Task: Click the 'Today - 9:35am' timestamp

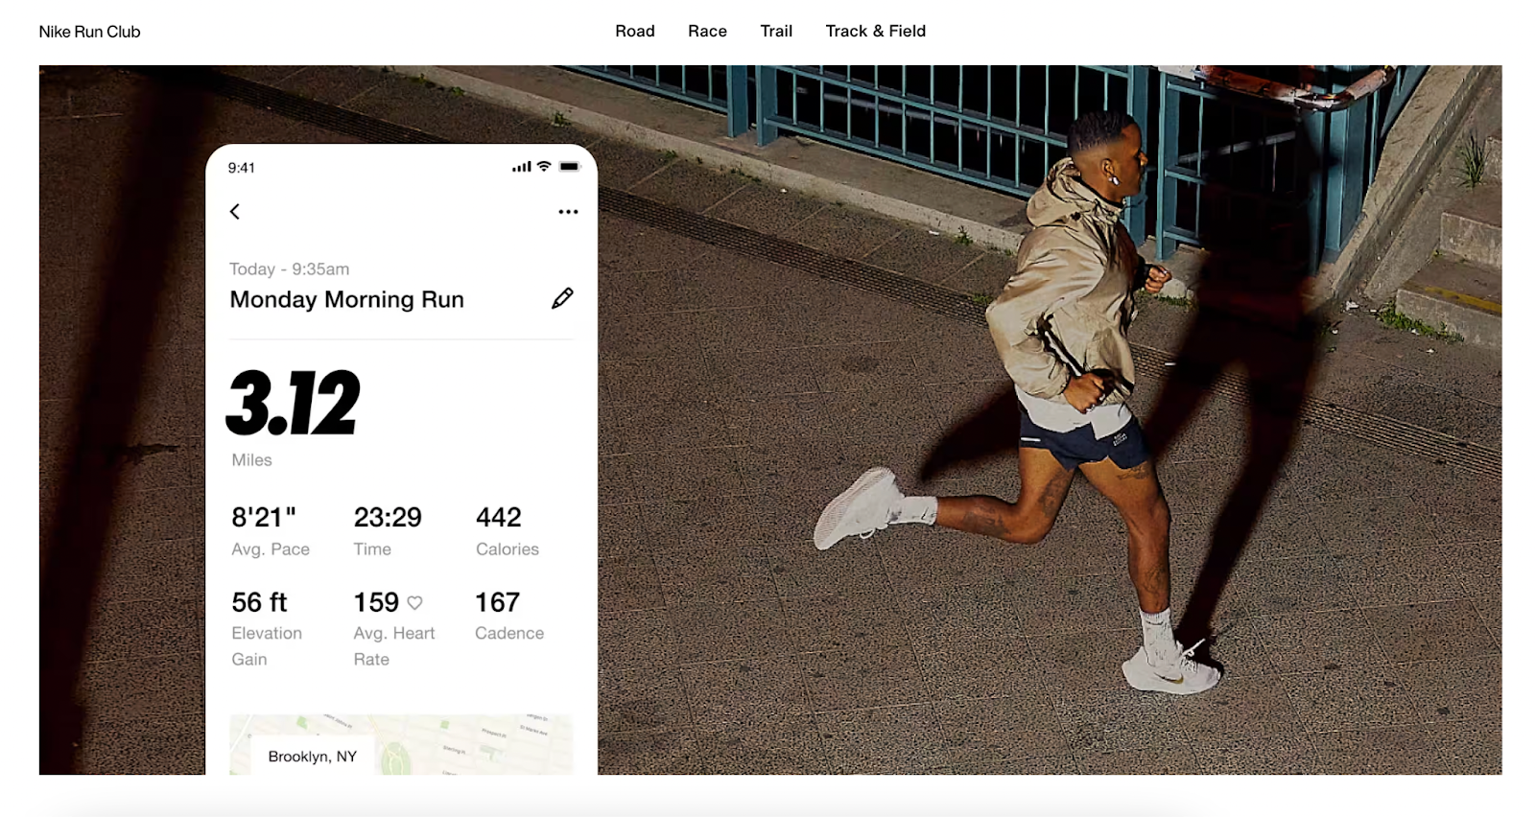Action: [290, 268]
